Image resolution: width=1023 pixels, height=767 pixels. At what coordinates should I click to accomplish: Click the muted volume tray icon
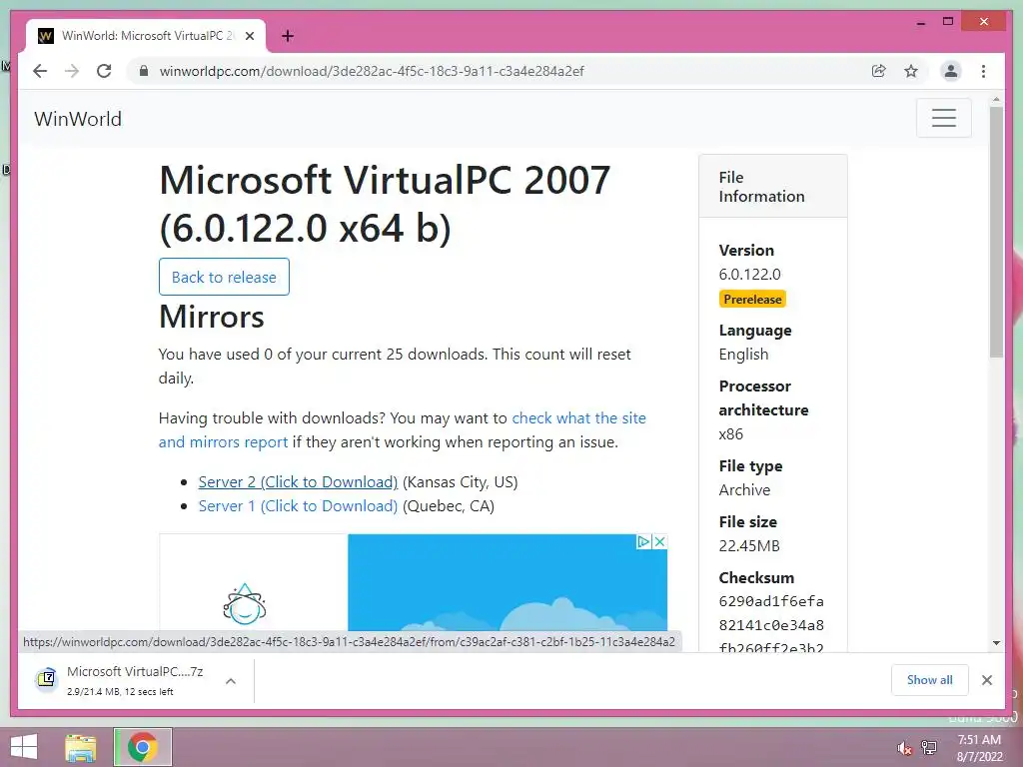pyautogui.click(x=904, y=748)
